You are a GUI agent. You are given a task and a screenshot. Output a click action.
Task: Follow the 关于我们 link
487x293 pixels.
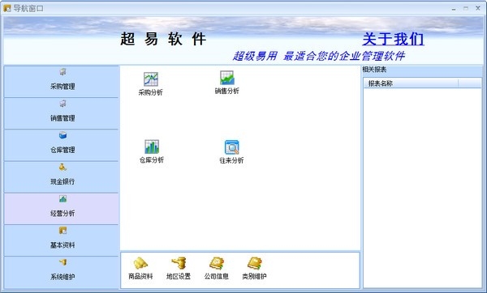click(x=393, y=39)
